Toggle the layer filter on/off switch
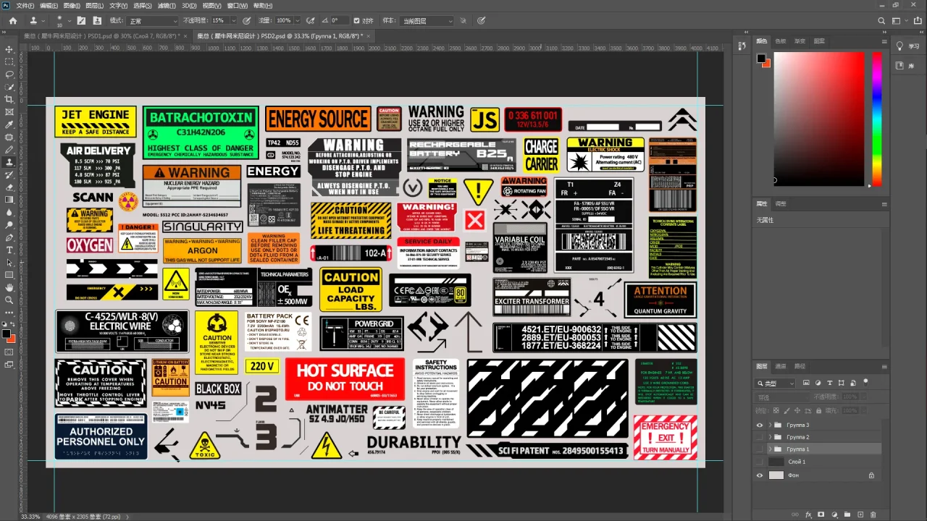This screenshot has height=521, width=927. (x=865, y=381)
